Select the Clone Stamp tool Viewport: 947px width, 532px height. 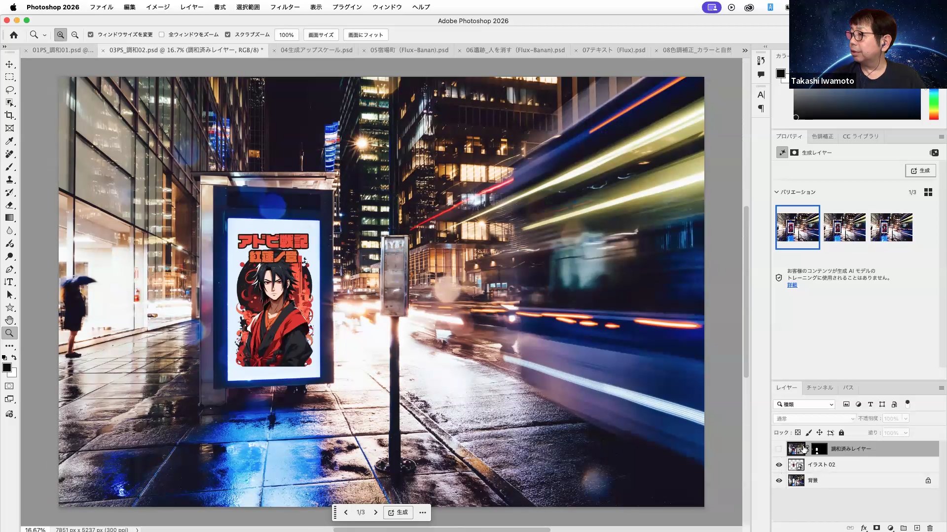click(x=9, y=179)
